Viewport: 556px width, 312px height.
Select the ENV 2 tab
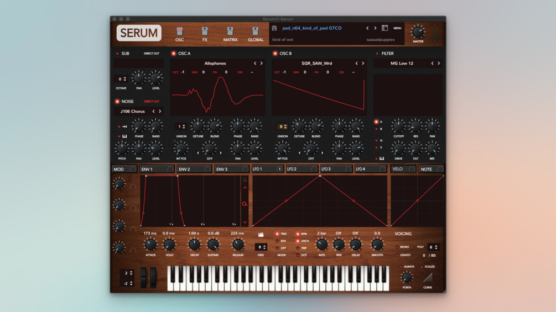point(194,169)
